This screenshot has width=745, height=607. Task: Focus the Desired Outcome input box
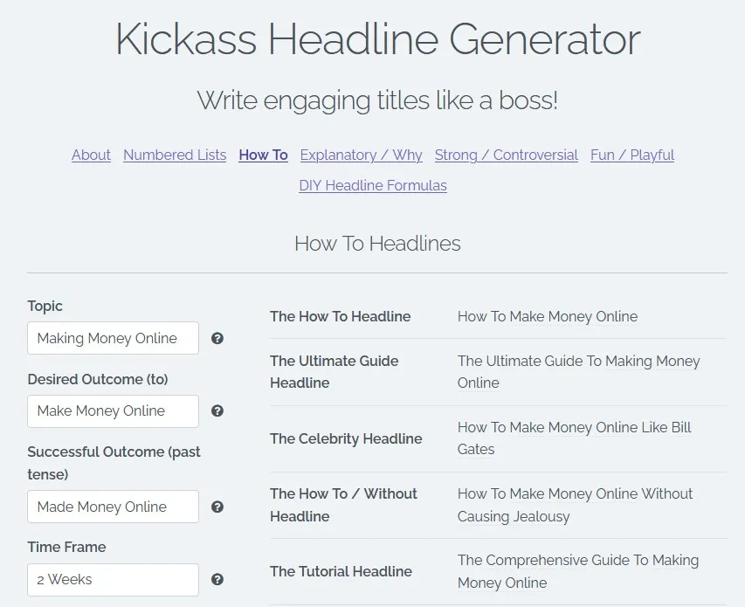point(113,410)
